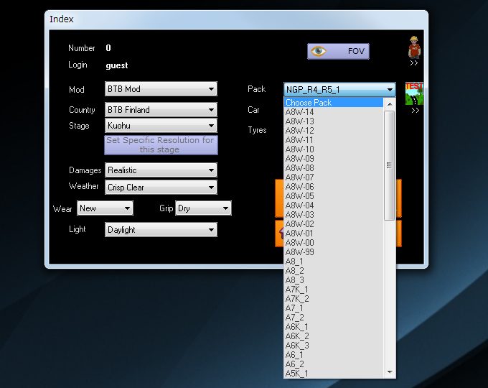Open the Wear dropdown

click(105, 208)
